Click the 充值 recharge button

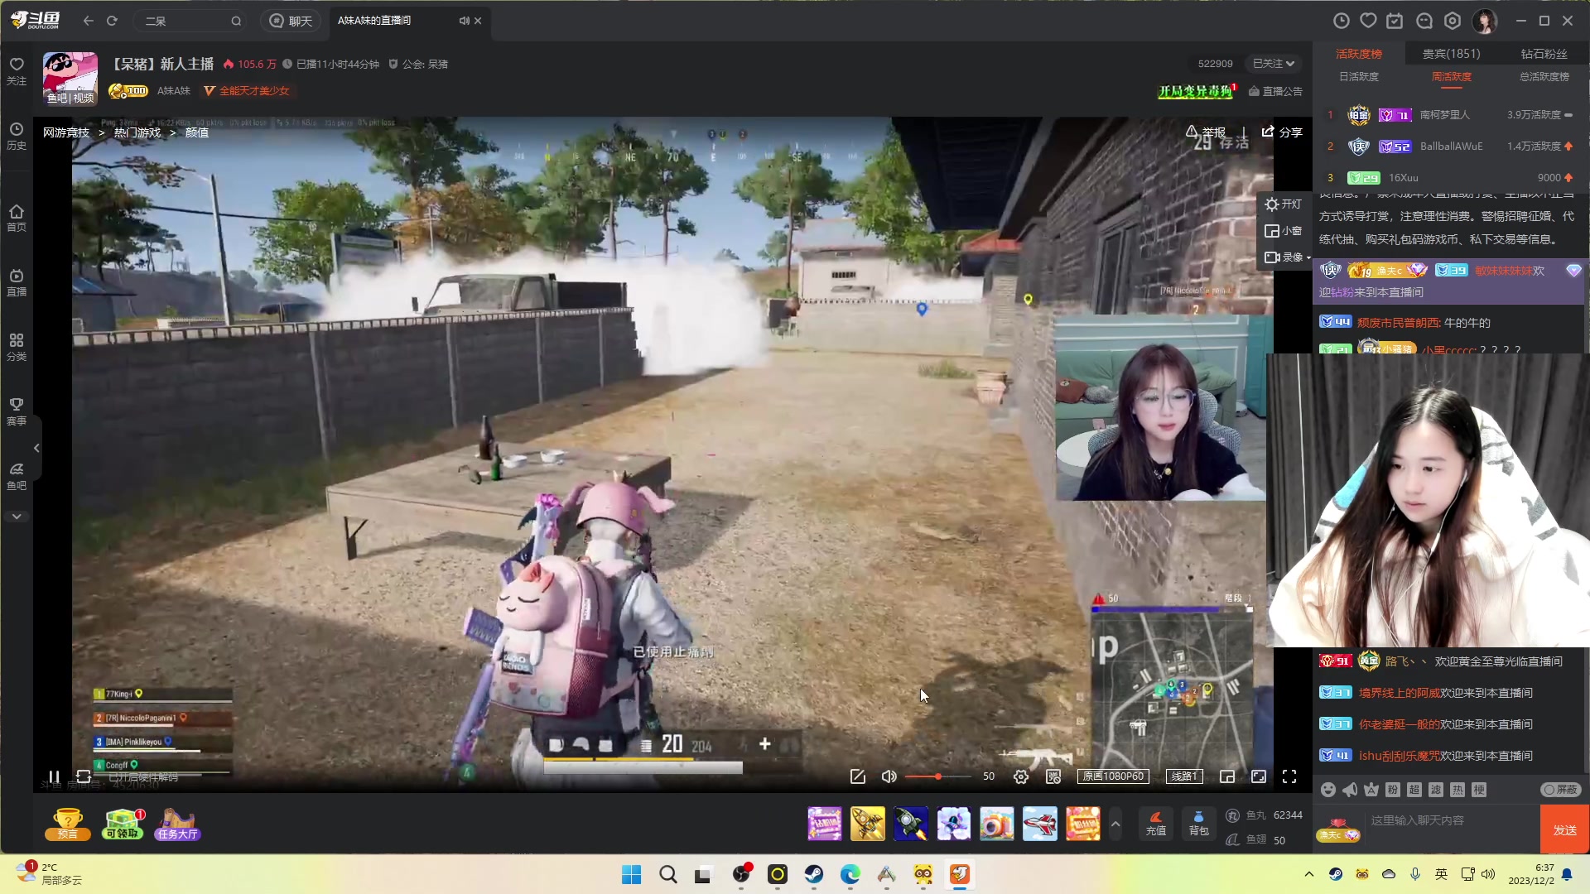coord(1155,824)
